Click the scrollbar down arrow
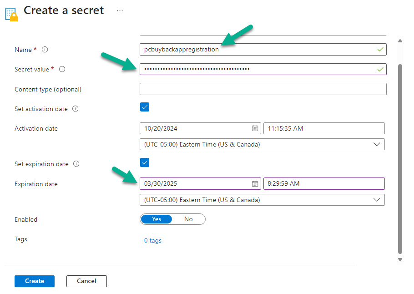 (400, 260)
